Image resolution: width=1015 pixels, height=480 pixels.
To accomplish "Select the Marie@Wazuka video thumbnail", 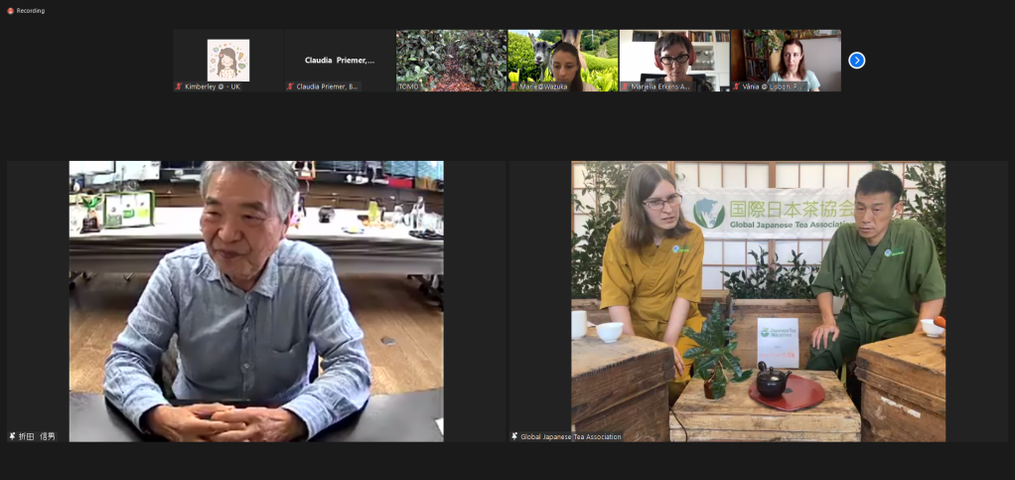I will tap(562, 60).
